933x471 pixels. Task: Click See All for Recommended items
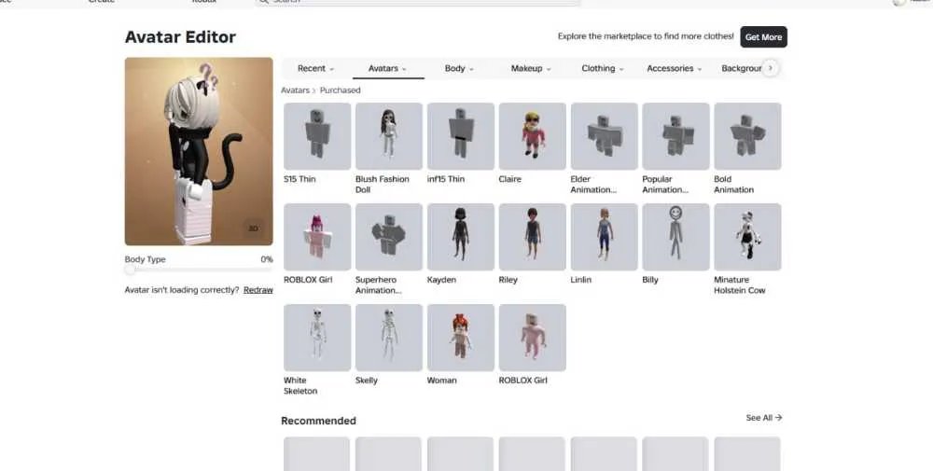[764, 418]
